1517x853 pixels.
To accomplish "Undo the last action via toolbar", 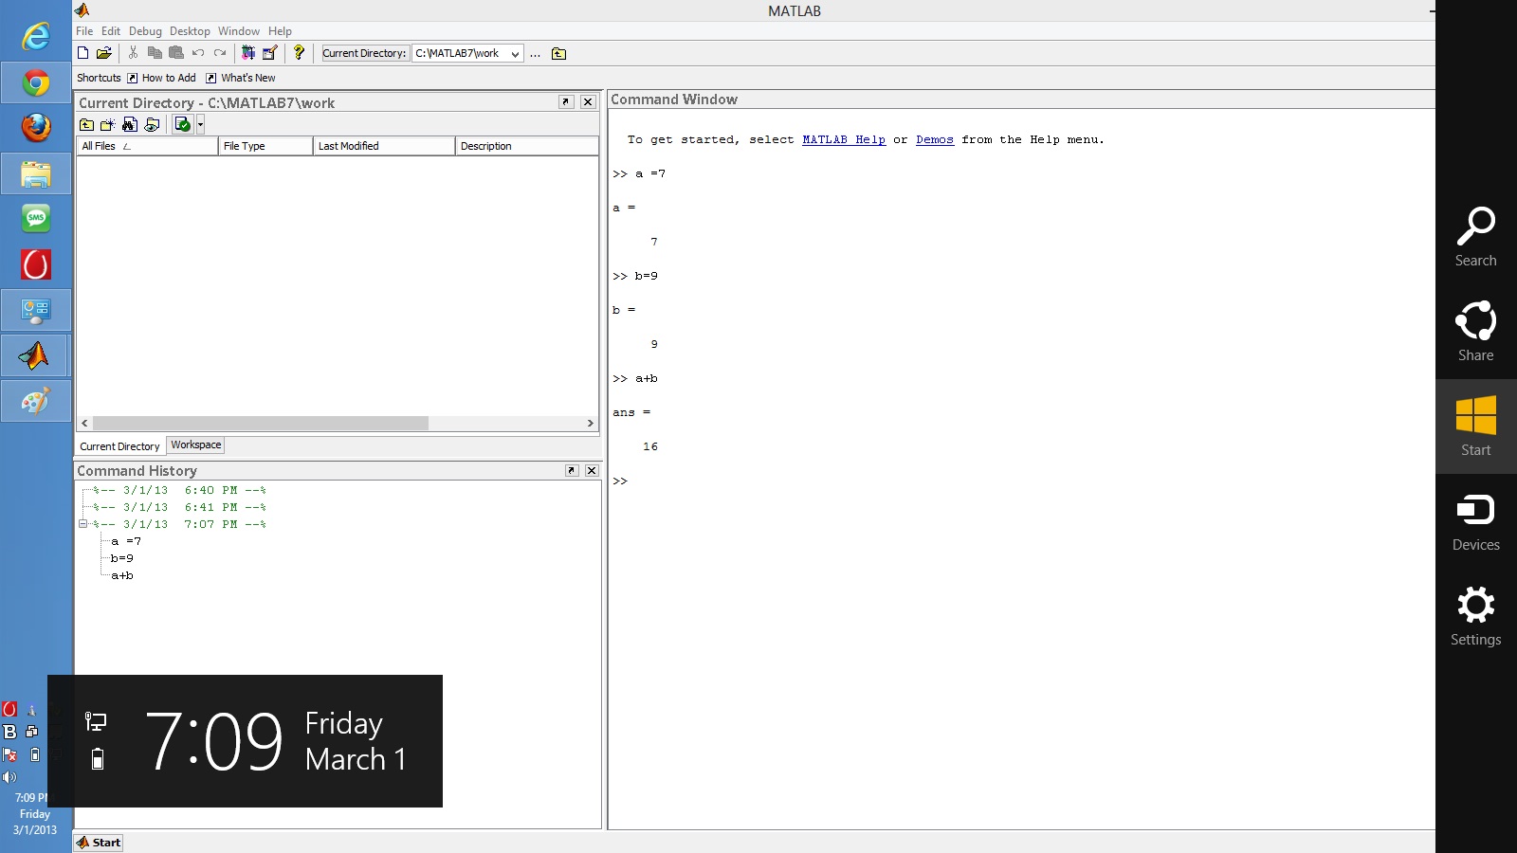I will pos(198,53).
